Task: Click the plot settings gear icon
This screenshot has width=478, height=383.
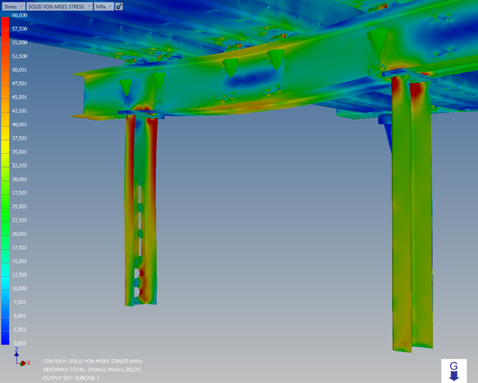Action: [x=119, y=6]
